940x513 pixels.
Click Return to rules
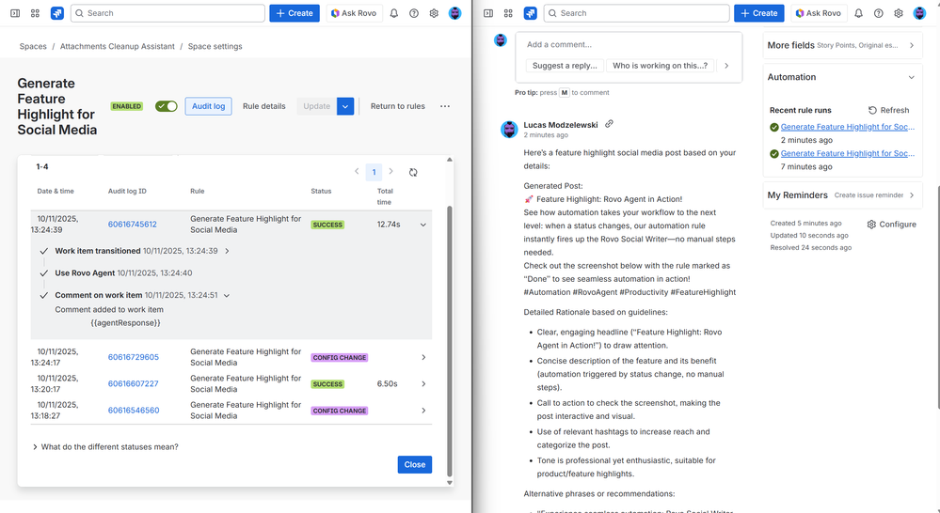coord(397,106)
